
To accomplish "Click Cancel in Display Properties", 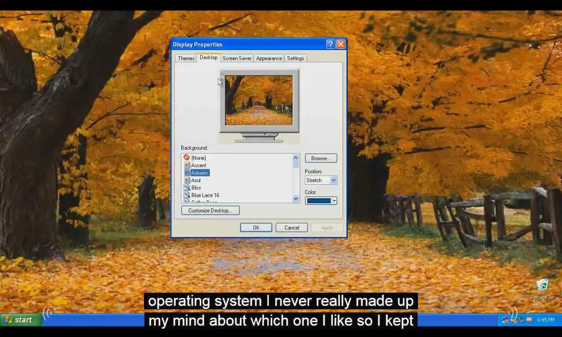I will point(292,228).
